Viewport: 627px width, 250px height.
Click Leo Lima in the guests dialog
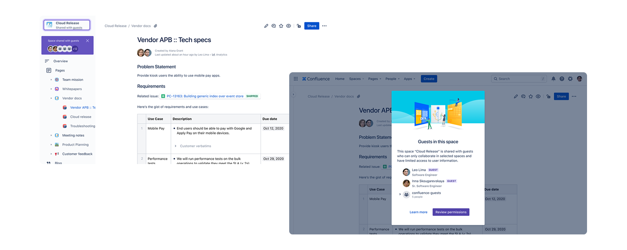419,170
